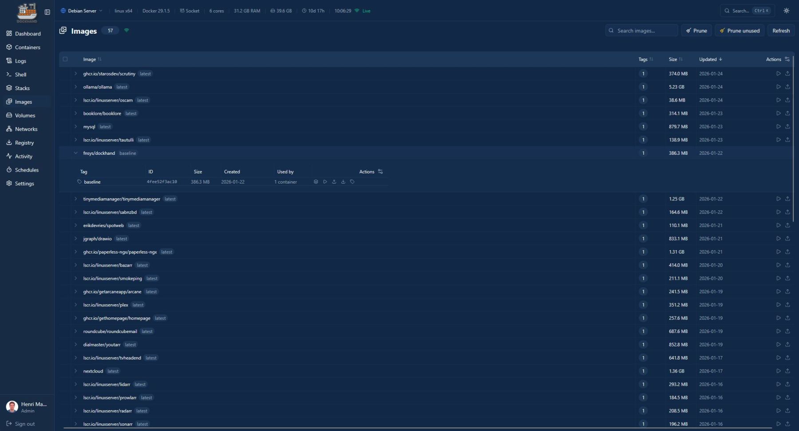
Task: Click the run icon for ollama/ollama image
Action: click(x=778, y=87)
